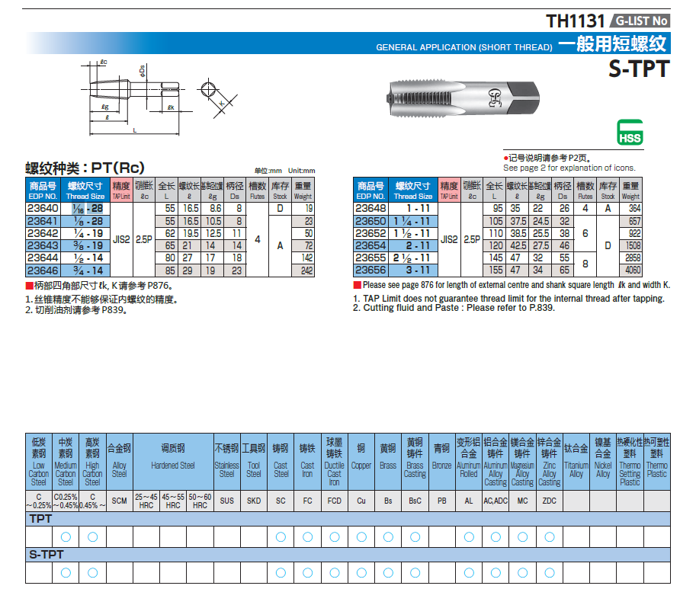Click S-TPT circle under Ductile Cast Iron
This screenshot has width=680, height=589.
[335, 573]
